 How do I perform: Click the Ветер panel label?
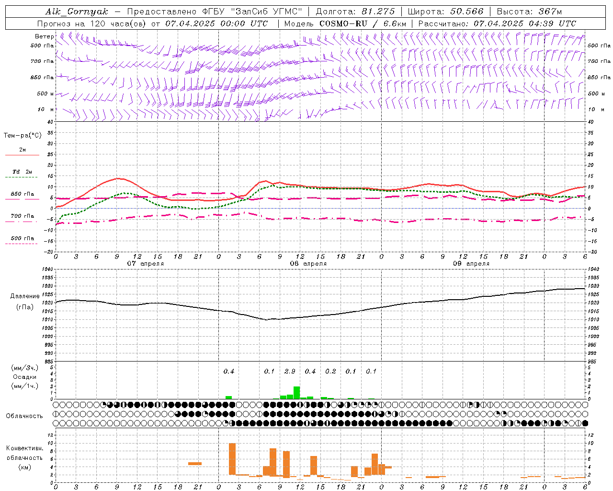click(x=44, y=36)
